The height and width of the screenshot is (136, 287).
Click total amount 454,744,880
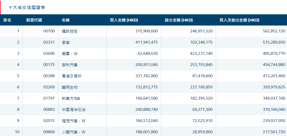(274, 65)
